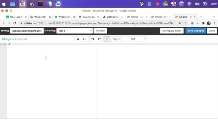Open the Apple logo menu
The width and height of the screenshot is (218, 122).
coord(4,4)
